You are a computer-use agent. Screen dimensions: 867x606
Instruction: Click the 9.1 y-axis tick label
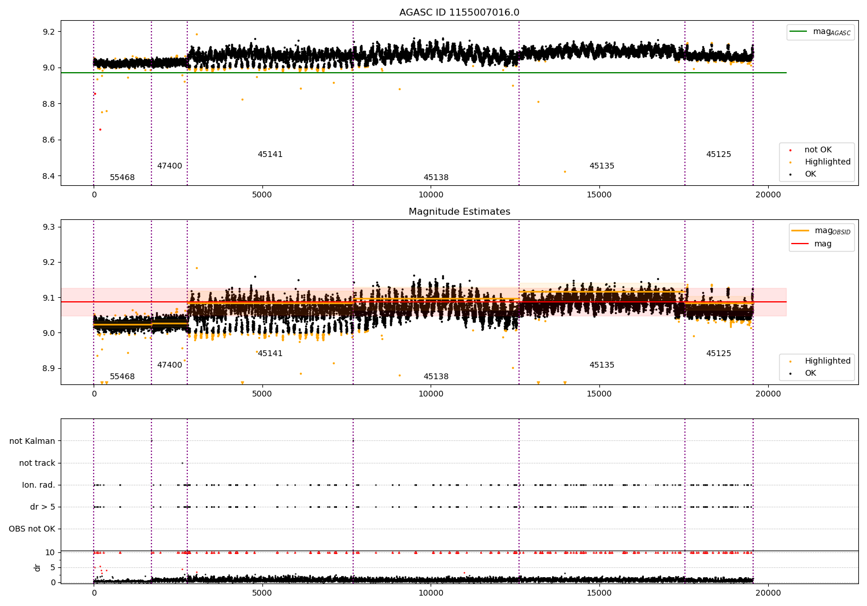point(49,298)
